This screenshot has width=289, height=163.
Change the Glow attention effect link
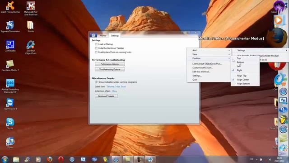click(x=114, y=91)
